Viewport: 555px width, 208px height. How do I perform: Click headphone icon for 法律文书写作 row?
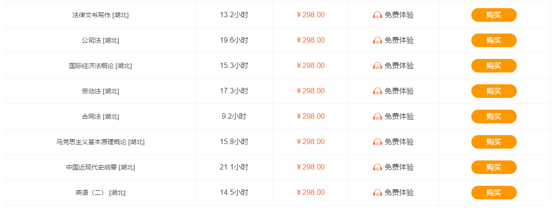[378, 15]
